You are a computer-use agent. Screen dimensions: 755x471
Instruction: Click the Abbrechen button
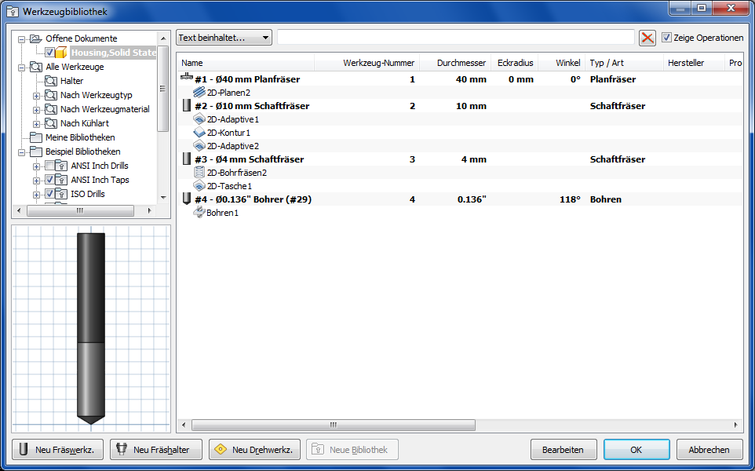pyautogui.click(x=709, y=449)
